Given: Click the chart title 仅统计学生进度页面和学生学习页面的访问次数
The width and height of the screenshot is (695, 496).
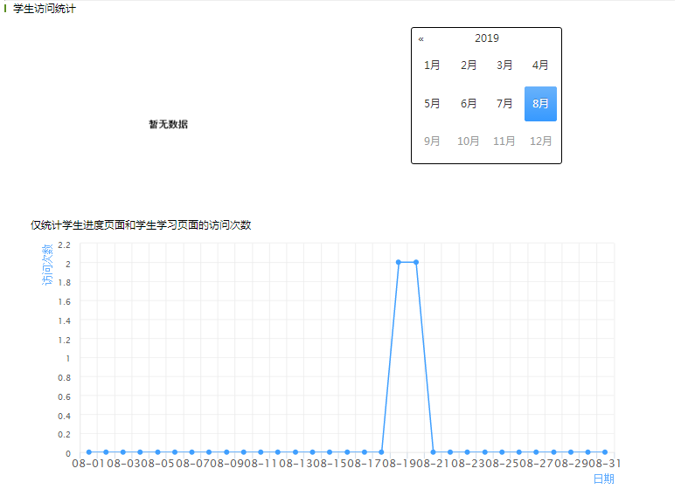Looking at the screenshot, I should coord(141,225).
